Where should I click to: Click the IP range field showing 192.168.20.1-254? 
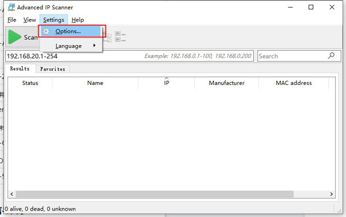pyautogui.click(x=129, y=56)
